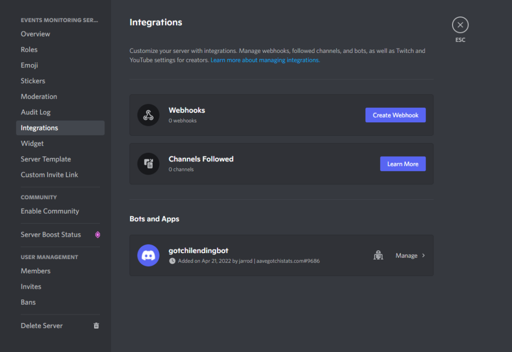Go to Roles settings
Screen dimensions: 512x352
29,49
